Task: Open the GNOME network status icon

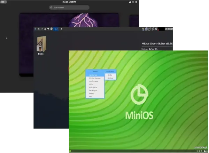Action: point(130,2)
